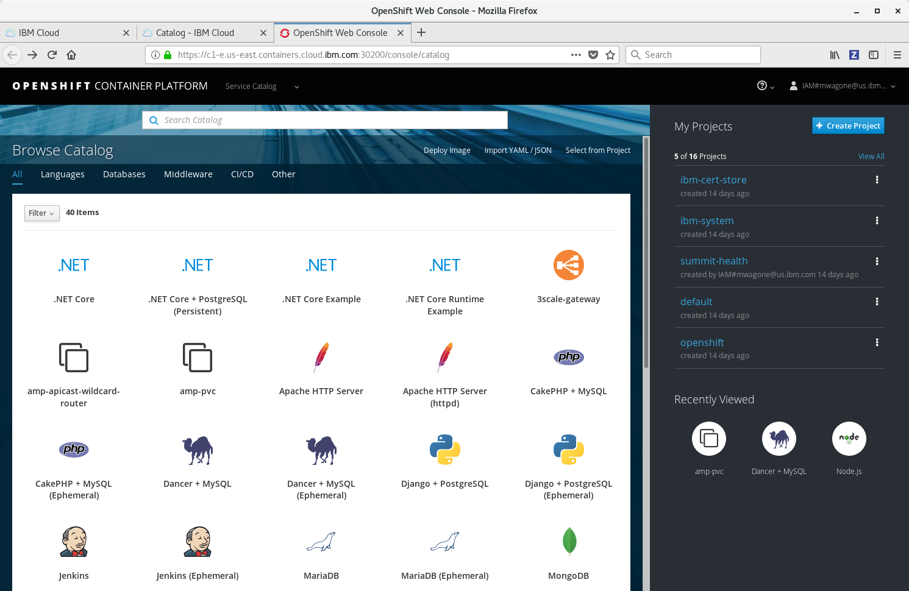Open the Jenkins (Ephemeral) icon
Viewport: 909px width, 591px height.
point(198,542)
